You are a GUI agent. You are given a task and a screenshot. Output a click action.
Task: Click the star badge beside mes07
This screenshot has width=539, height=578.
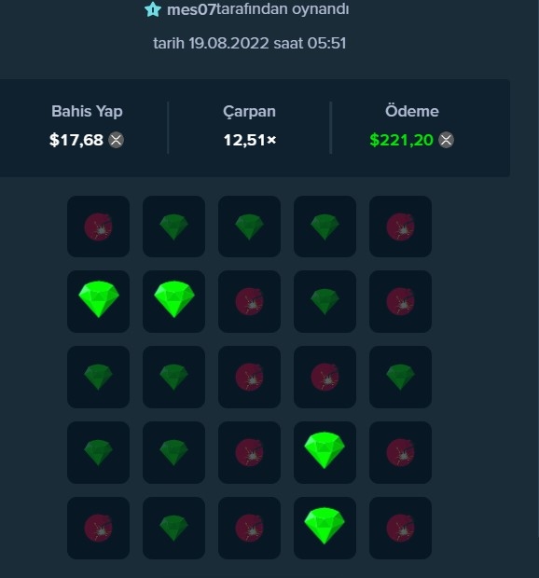tap(153, 9)
